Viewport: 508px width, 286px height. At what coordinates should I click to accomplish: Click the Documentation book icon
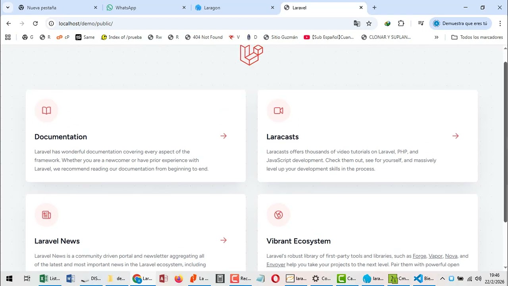pyautogui.click(x=46, y=110)
